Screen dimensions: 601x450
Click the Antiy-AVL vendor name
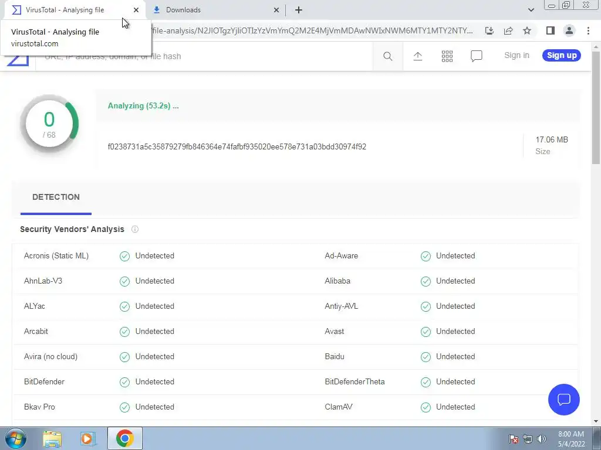click(341, 306)
